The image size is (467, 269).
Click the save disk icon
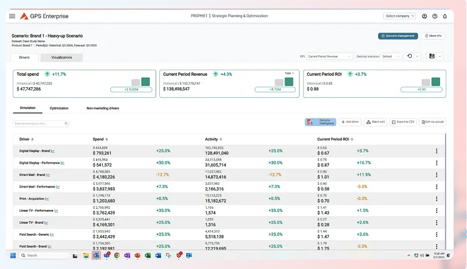[432, 56]
